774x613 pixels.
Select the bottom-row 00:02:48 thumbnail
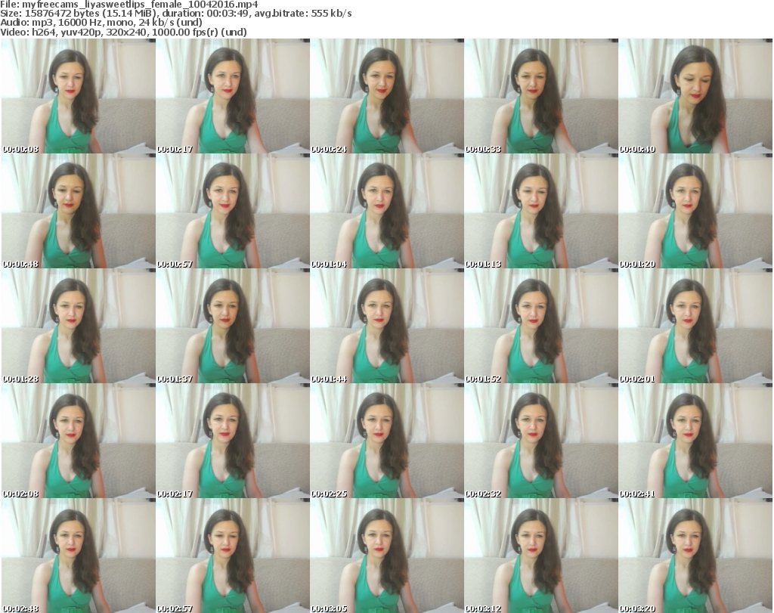[78, 556]
